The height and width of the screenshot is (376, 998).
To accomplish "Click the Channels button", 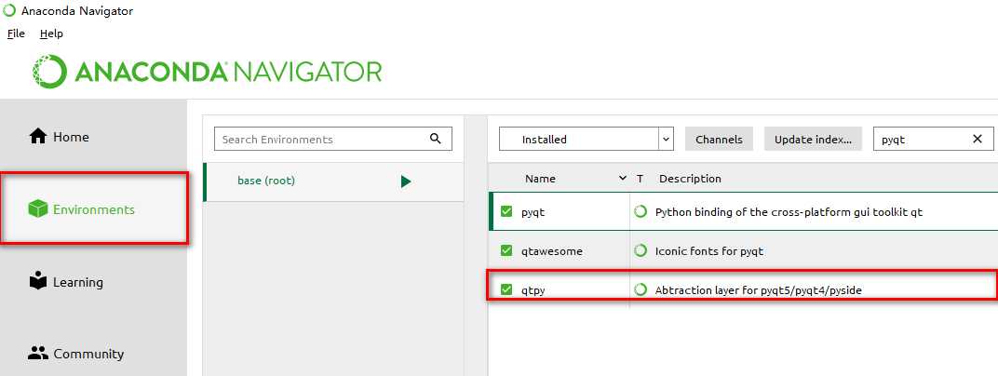I will [719, 140].
